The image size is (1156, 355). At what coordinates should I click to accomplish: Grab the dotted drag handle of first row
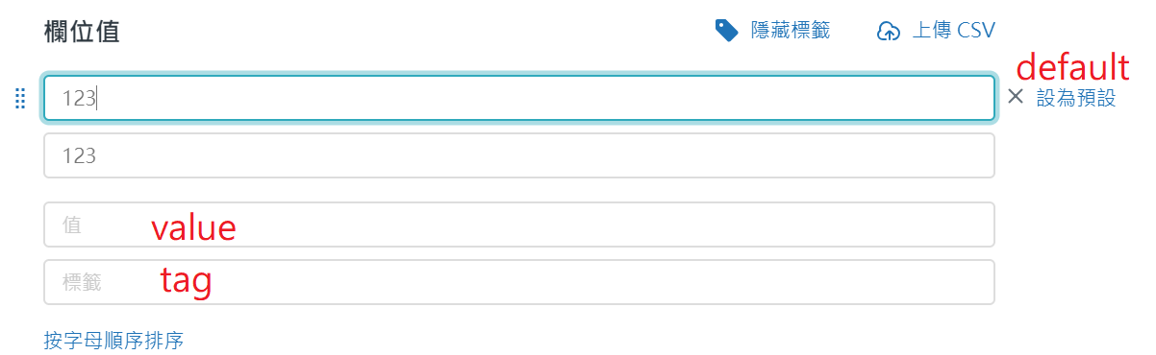click(x=19, y=98)
